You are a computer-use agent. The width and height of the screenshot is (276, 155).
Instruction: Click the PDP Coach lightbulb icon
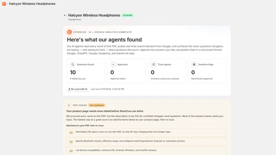[x=69, y=105]
